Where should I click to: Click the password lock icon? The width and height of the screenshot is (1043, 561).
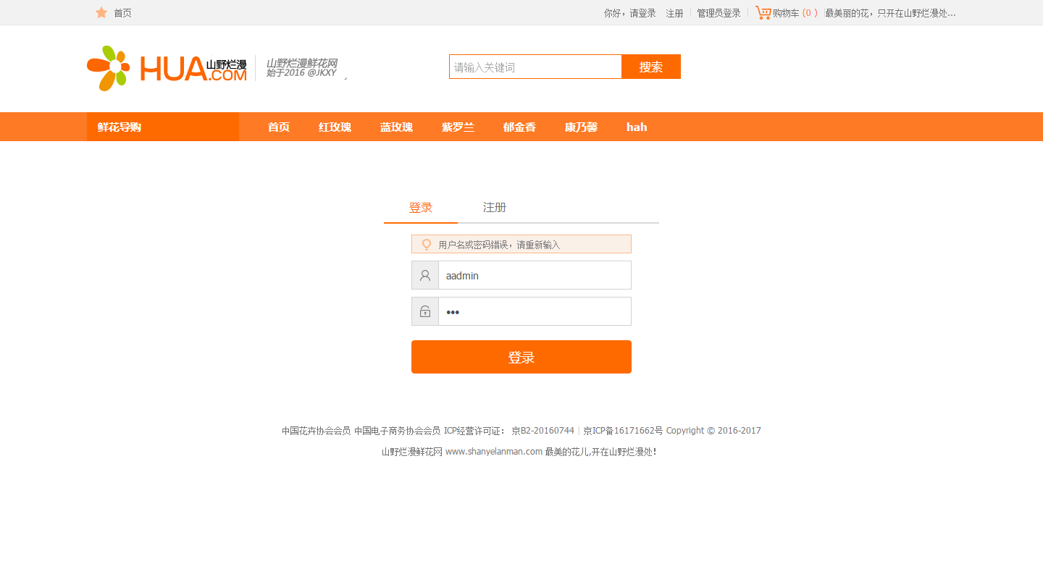425,311
